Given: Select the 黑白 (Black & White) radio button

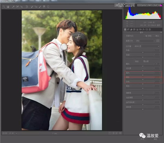Looking at the screenshot, I should (154, 36).
